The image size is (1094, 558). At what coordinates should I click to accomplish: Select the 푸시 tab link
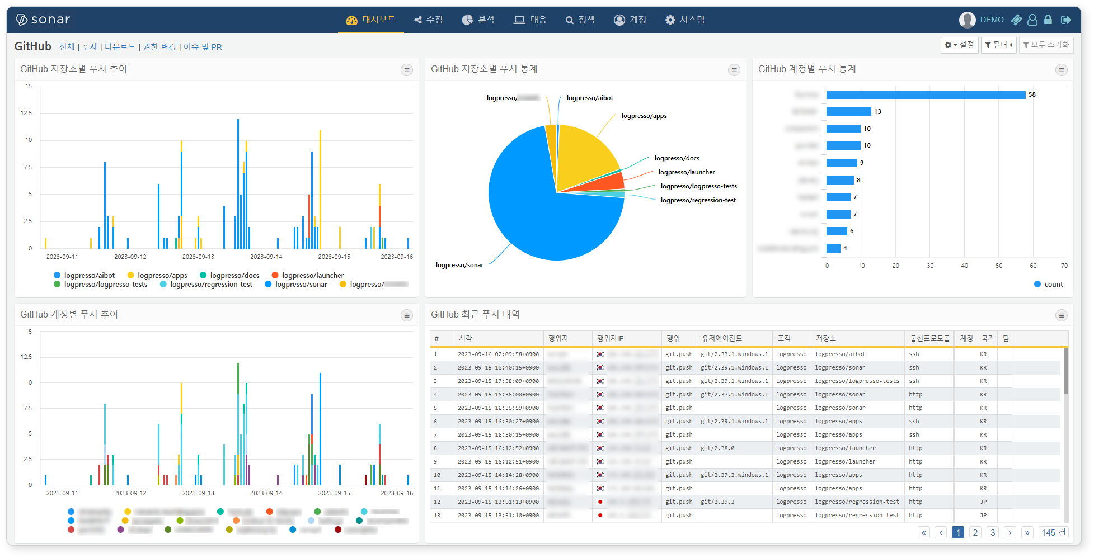(x=90, y=47)
